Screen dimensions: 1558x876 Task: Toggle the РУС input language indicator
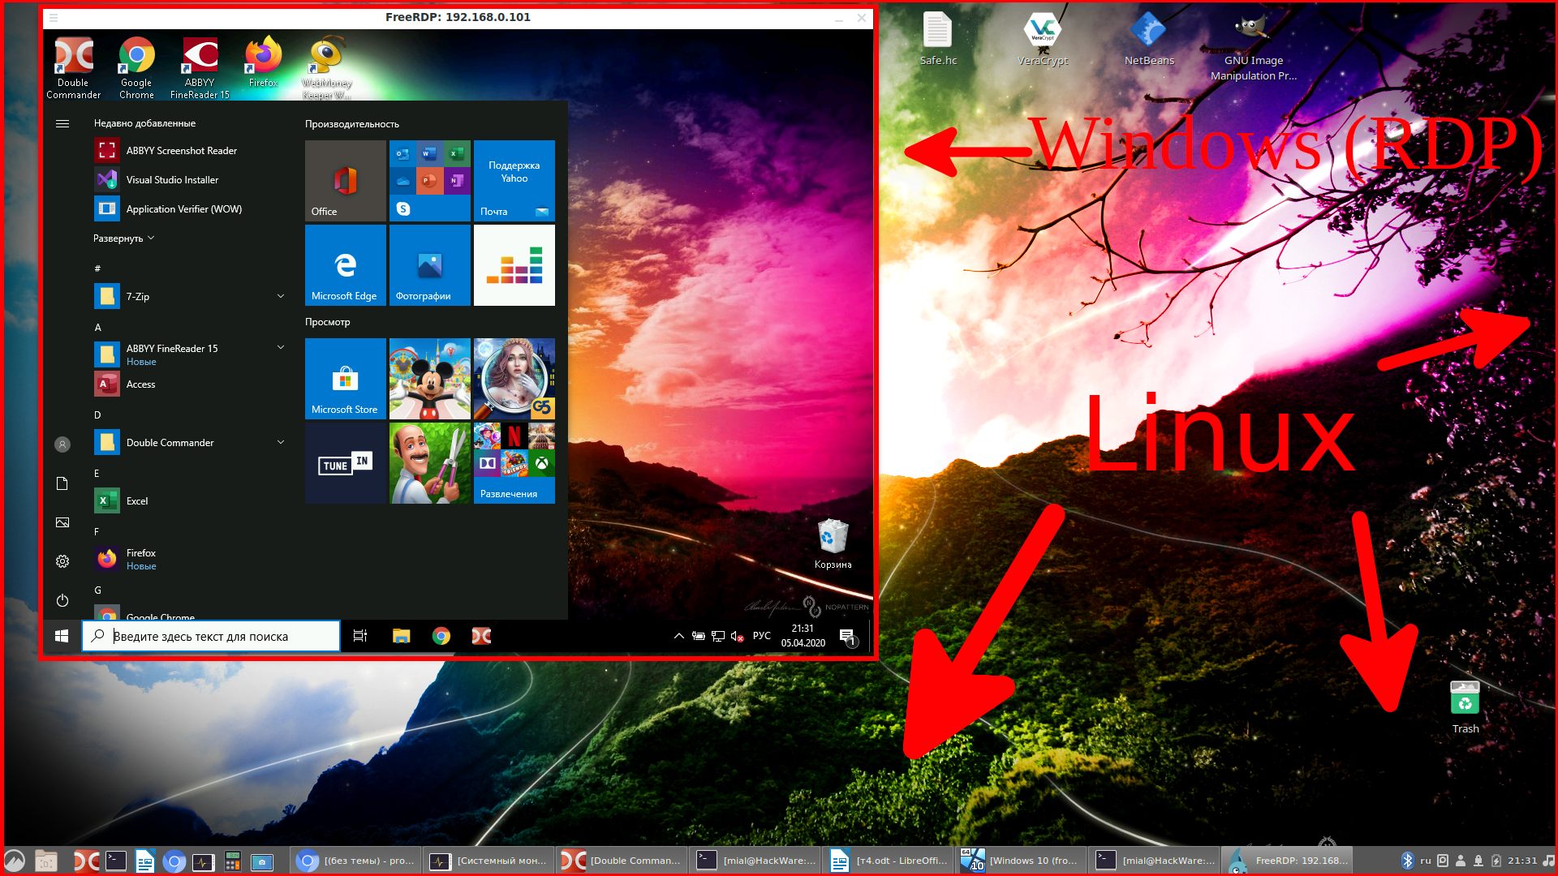pyautogui.click(x=761, y=636)
